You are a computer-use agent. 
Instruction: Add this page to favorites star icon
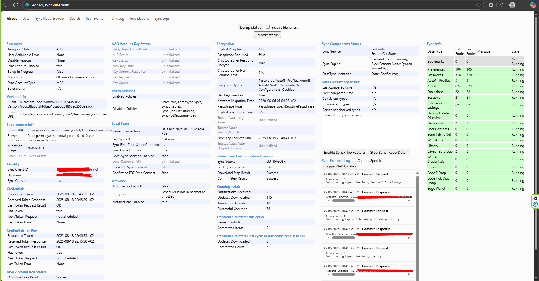(x=479, y=5)
